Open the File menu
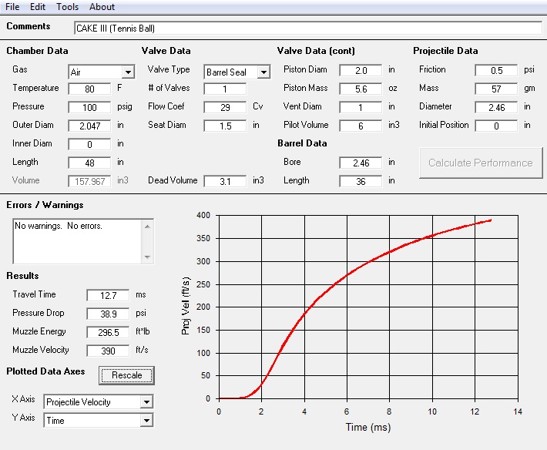This screenshot has width=547, height=450. point(12,7)
